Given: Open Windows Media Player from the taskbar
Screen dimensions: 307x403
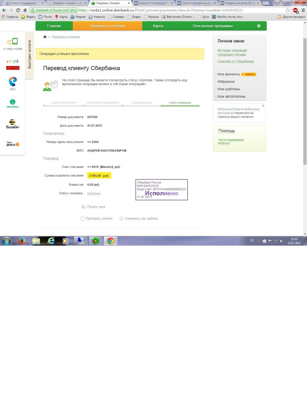Looking at the screenshot, I should coord(66,241).
